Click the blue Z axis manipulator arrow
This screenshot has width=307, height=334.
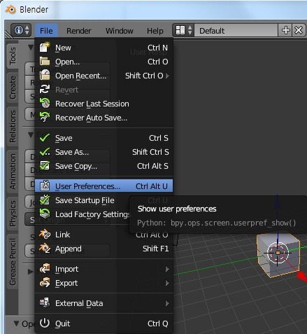pyautogui.click(x=277, y=202)
